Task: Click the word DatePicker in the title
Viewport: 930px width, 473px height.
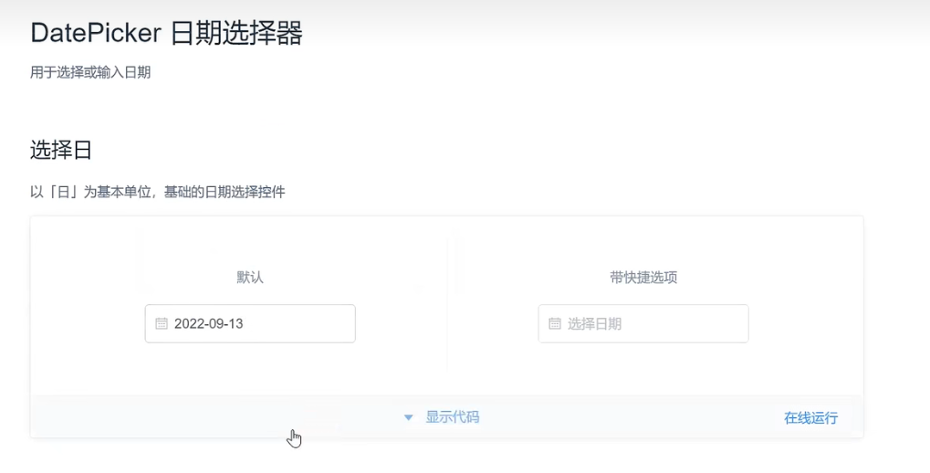Action: point(96,33)
